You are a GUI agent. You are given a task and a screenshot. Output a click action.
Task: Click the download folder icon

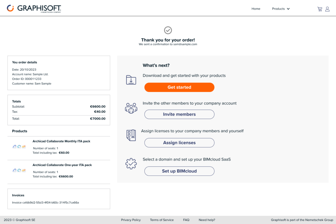tap(131, 80)
